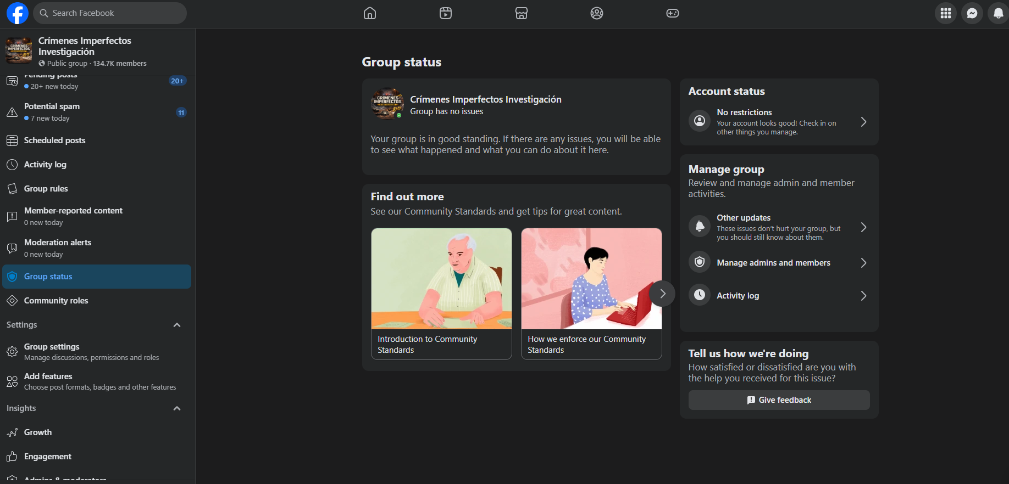
Task: Click the 11 potential spam badge
Action: [181, 112]
